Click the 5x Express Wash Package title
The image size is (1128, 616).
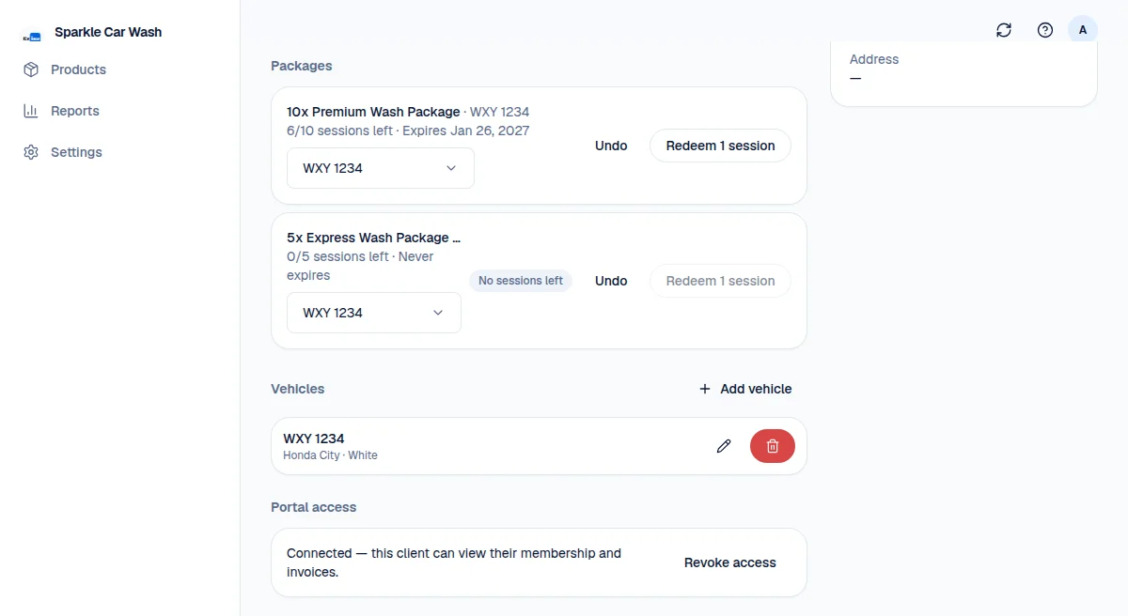point(373,238)
